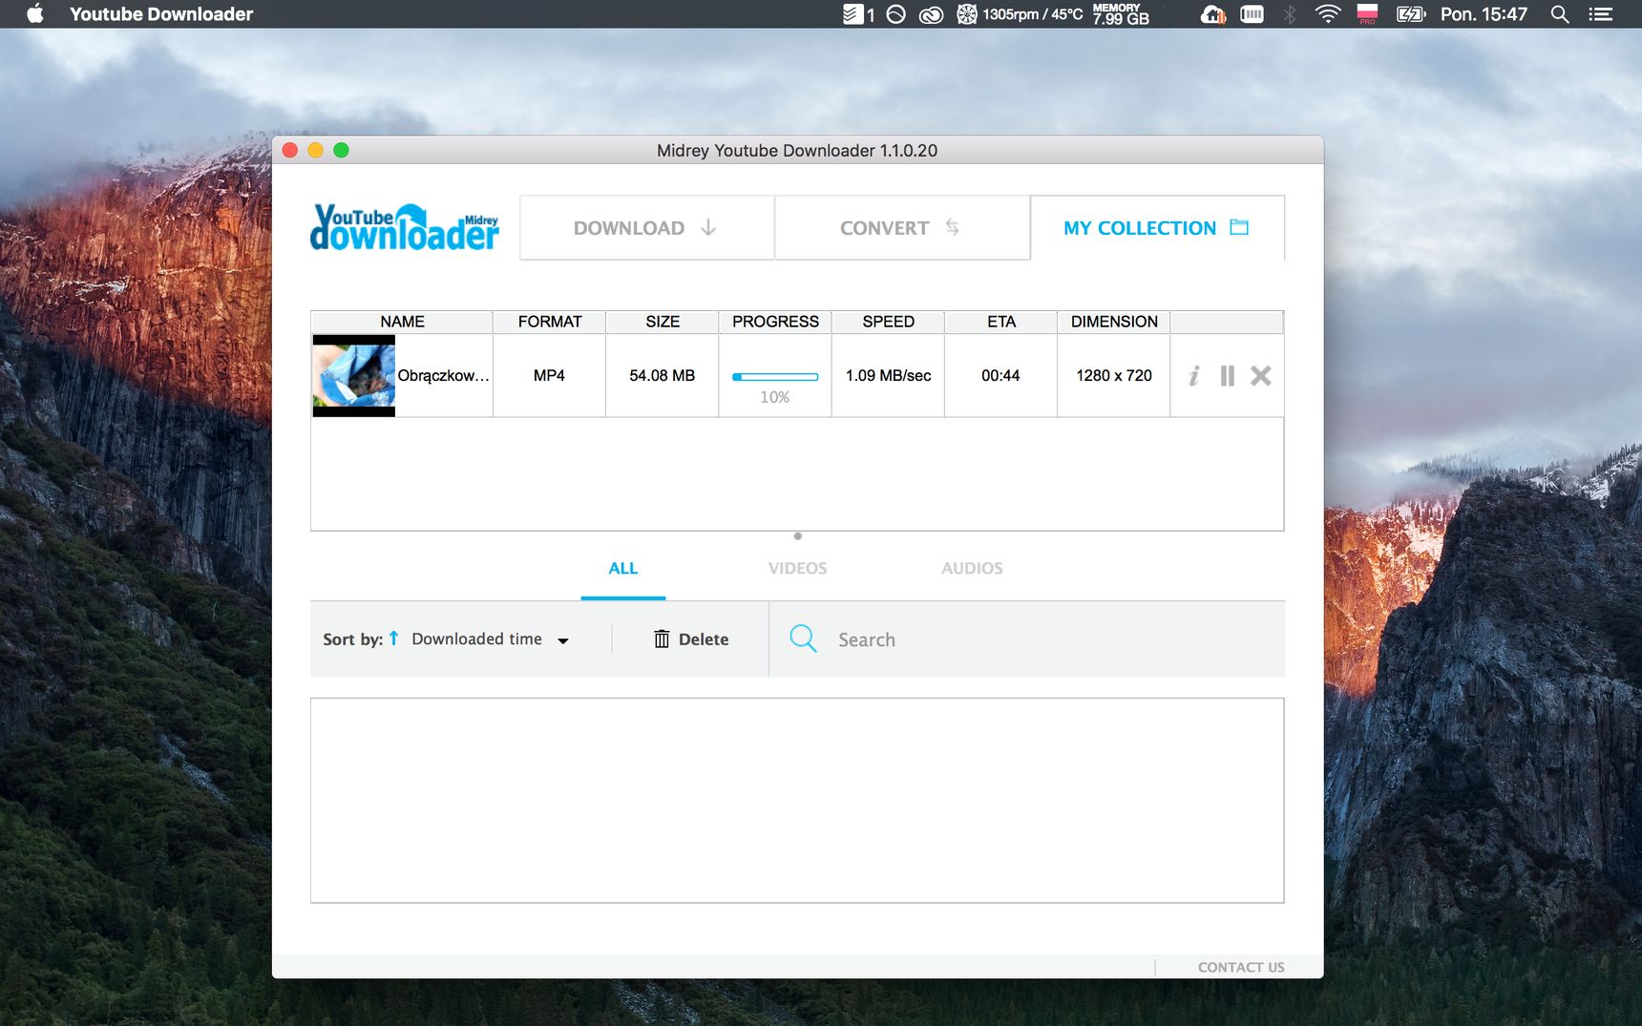Open the Notification Center list icon
This screenshot has height=1026, width=1642.
tap(1601, 13)
